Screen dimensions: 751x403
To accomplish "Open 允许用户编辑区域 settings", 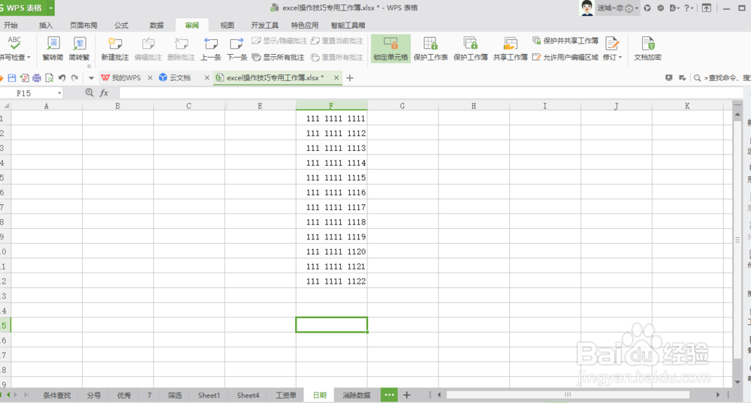I will click(x=566, y=58).
